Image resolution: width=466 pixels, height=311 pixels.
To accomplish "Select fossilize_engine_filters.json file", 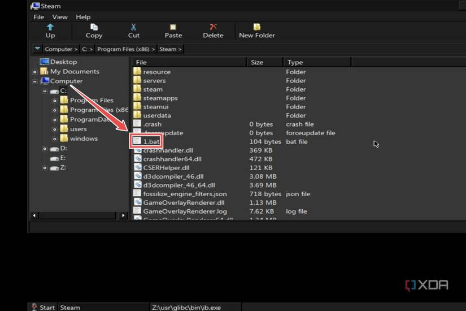I will 180,194.
